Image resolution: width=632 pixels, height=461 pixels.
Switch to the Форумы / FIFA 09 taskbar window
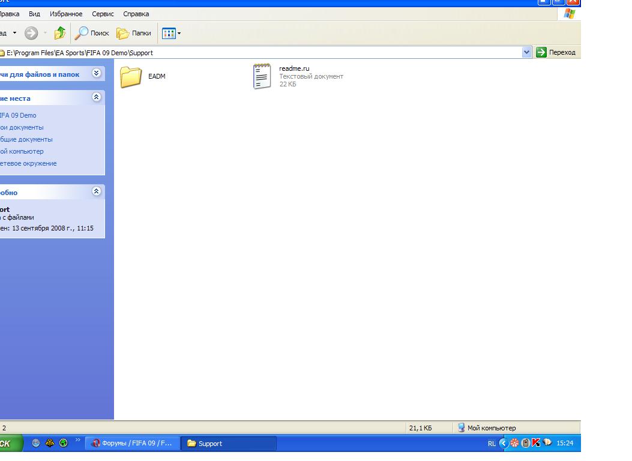point(133,443)
